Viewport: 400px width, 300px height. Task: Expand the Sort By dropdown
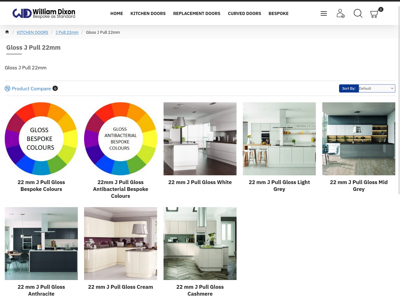[x=377, y=88]
